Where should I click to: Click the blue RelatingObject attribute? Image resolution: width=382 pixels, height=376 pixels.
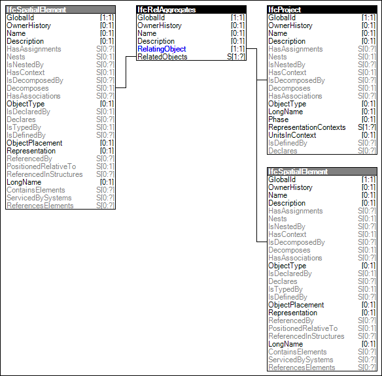162,49
